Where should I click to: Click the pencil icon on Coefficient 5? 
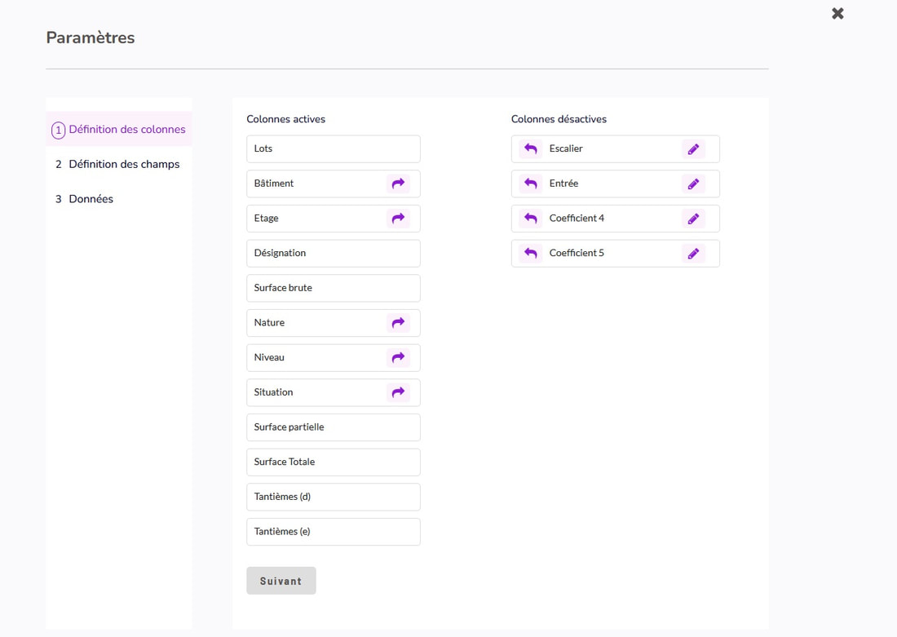click(693, 253)
